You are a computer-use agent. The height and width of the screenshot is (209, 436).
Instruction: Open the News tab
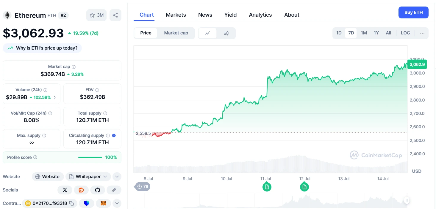click(205, 15)
